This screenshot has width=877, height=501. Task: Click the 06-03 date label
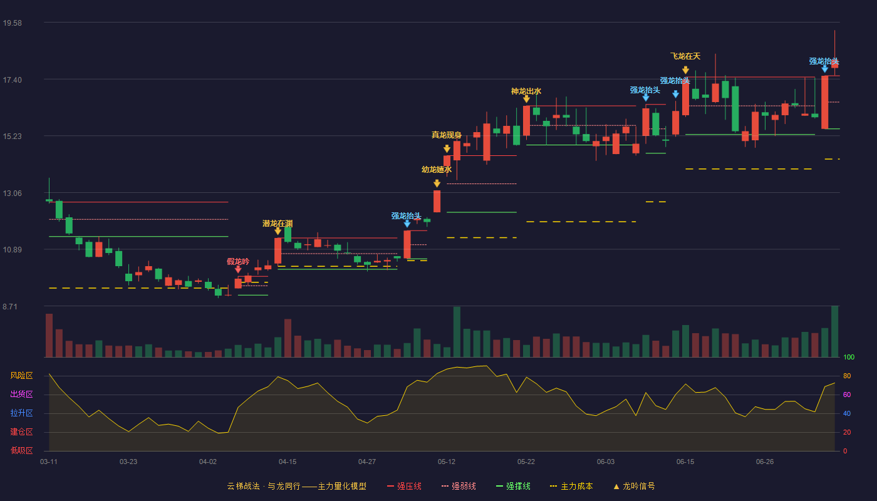606,462
